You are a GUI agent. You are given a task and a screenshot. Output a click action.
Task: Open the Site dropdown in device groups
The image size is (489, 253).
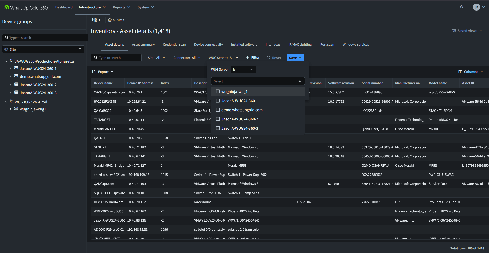pyautogui.click(x=43, y=49)
